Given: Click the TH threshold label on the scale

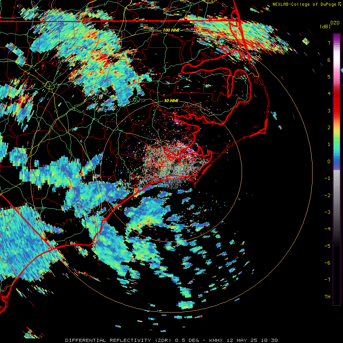Looking at the screenshot, I should pyautogui.click(x=327, y=297).
